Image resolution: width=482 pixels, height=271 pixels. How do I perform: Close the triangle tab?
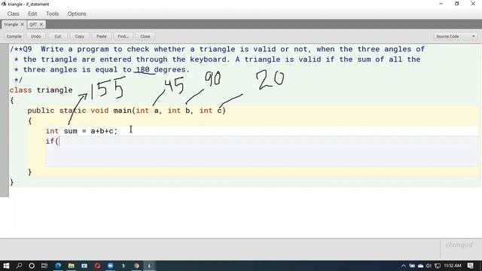tap(22, 24)
